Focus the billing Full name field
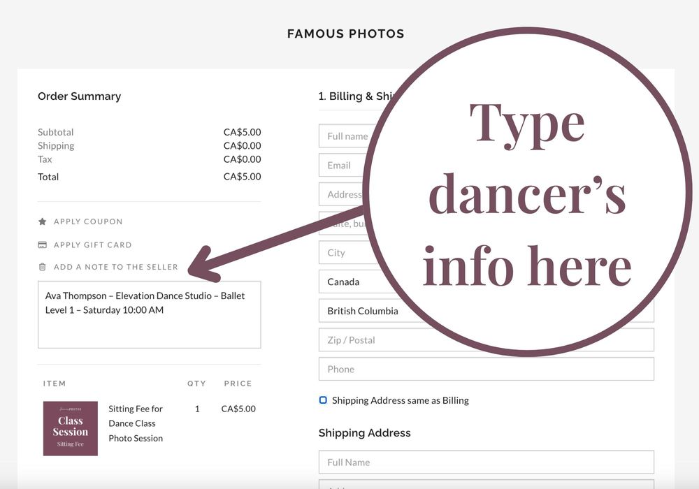Image resolution: width=699 pixels, height=489 pixels. (343, 136)
